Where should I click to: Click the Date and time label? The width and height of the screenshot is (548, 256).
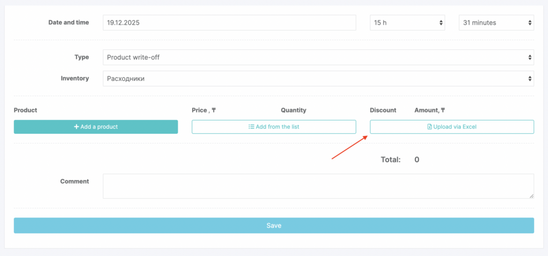68,22
